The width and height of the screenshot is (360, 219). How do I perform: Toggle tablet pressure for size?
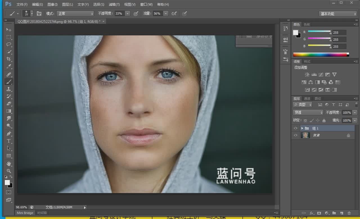tap(184, 13)
